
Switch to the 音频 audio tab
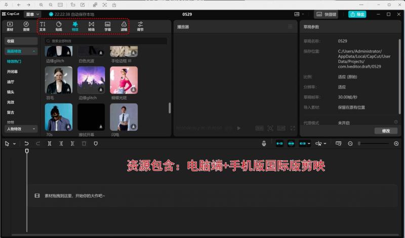(x=26, y=26)
